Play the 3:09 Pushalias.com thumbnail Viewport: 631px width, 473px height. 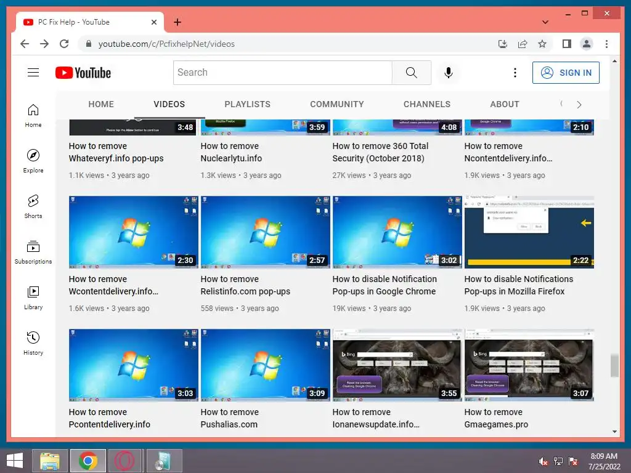(265, 365)
